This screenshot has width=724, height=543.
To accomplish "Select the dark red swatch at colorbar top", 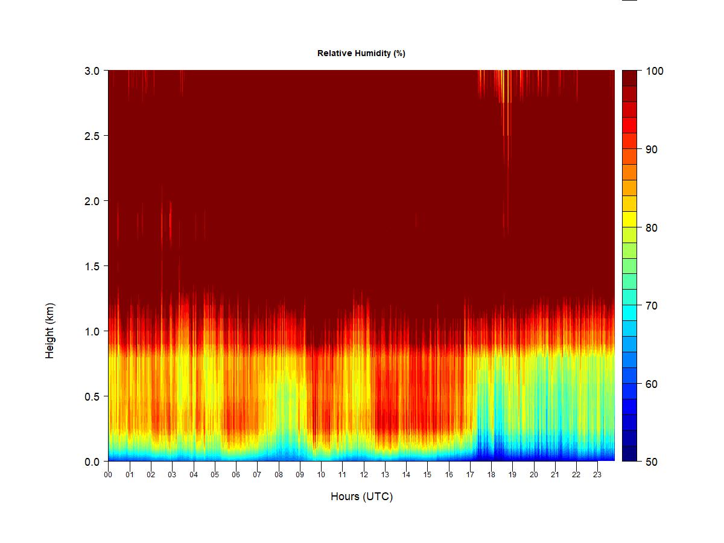I will point(629,78).
